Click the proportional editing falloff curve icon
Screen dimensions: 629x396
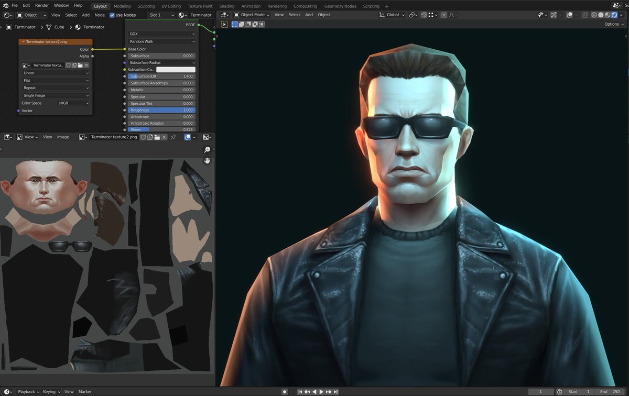pos(451,15)
